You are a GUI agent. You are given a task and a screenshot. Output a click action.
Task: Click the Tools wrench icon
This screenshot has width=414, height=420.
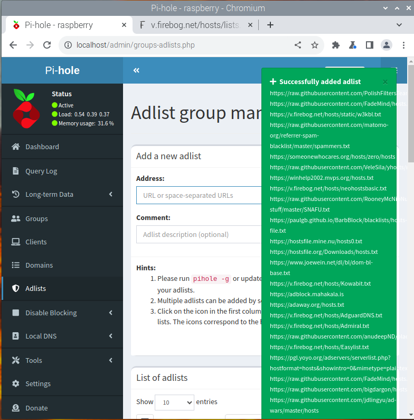click(15, 360)
